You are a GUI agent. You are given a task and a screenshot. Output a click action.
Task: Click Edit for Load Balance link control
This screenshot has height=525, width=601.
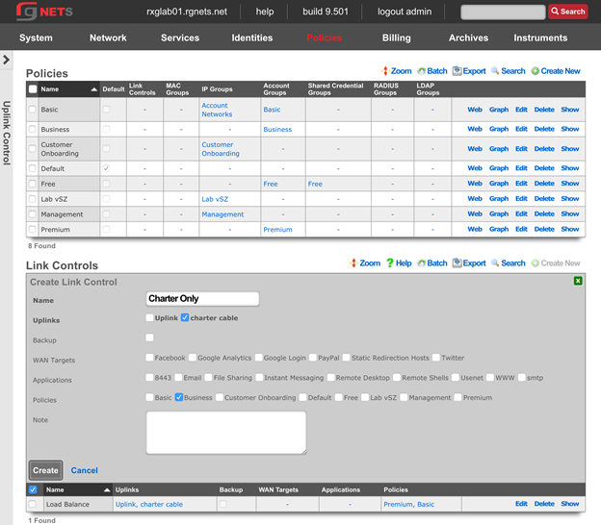(x=521, y=504)
